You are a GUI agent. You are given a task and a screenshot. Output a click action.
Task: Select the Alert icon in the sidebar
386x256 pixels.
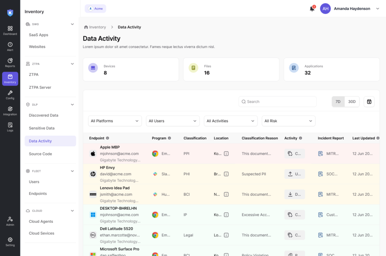click(10, 46)
